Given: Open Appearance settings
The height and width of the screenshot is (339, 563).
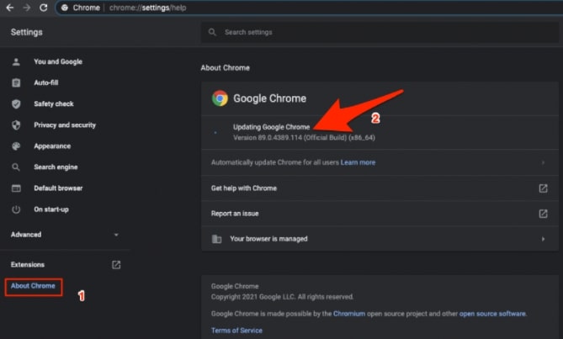Looking at the screenshot, I should click(x=52, y=146).
